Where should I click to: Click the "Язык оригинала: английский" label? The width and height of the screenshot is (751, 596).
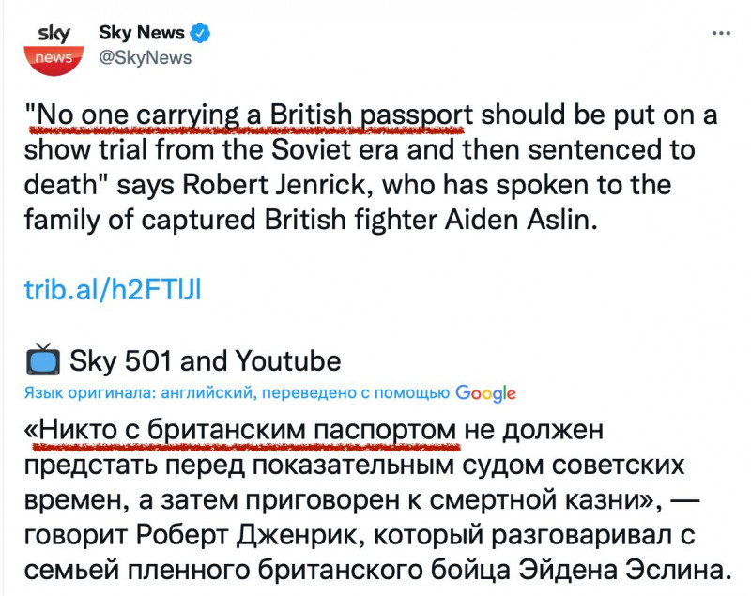[139, 392]
